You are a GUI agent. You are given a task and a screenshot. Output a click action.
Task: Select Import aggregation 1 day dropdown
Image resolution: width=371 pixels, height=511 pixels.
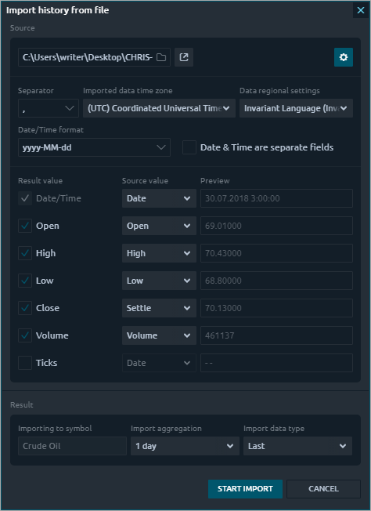(x=185, y=446)
